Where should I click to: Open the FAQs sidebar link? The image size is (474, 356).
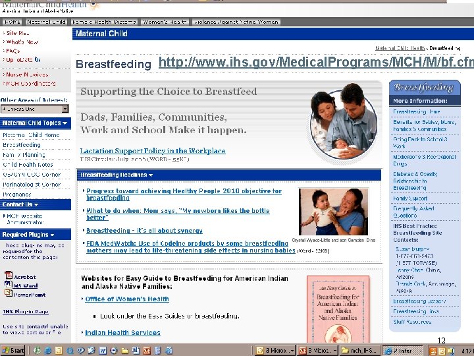[x=13, y=51]
